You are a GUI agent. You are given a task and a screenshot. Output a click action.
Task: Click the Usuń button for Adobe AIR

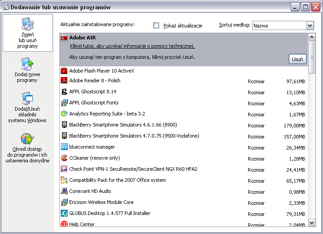(x=297, y=59)
